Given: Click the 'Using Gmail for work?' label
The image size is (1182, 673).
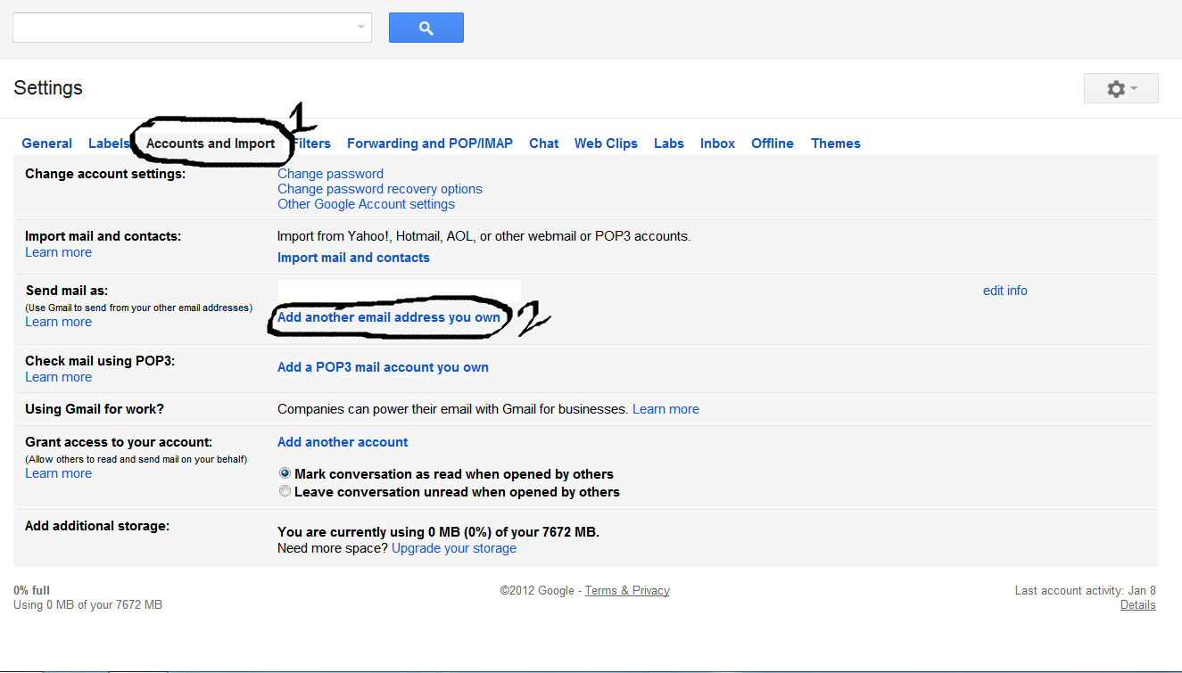Looking at the screenshot, I should [x=95, y=409].
